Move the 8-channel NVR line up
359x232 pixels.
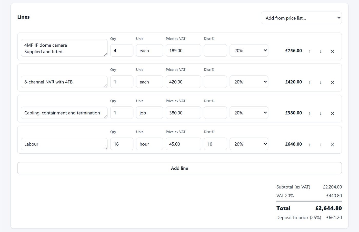(310, 82)
